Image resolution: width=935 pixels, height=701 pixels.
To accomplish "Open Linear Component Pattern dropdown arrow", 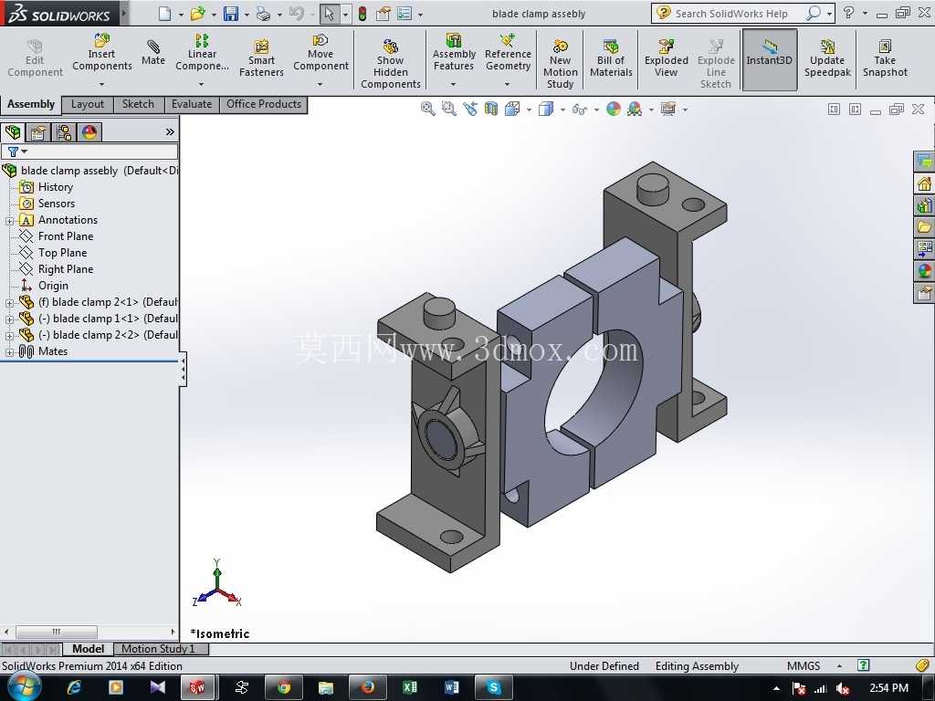I will [x=202, y=84].
